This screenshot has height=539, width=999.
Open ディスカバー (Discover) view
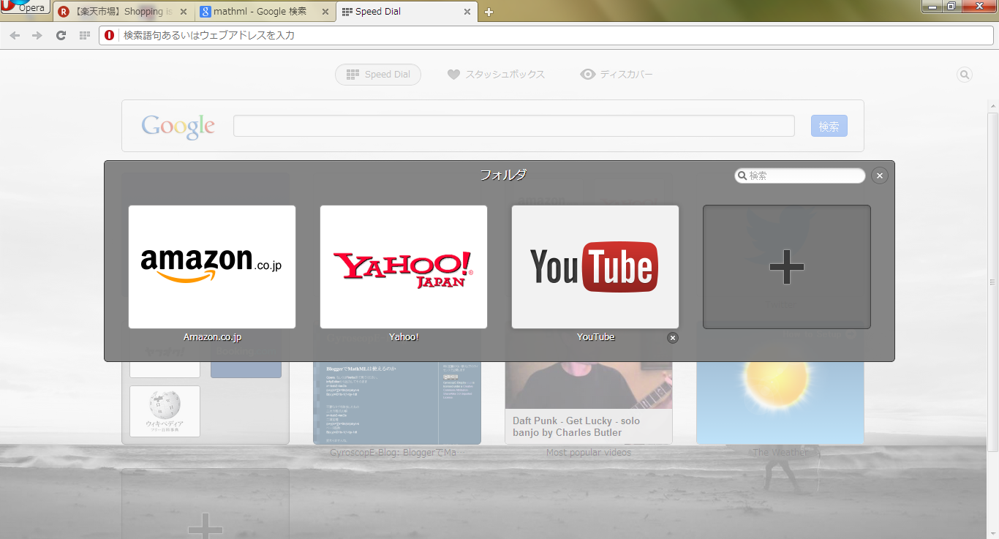(617, 75)
